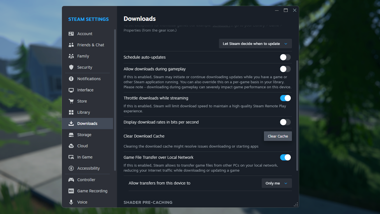Click the Cloud icon in sidebar
The image size is (380, 214).
pos(71,146)
